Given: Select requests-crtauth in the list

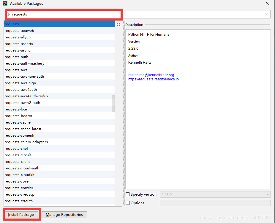Looking at the screenshot, I should coord(59,201).
